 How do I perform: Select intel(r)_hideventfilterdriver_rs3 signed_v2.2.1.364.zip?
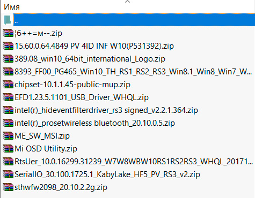point(106,110)
